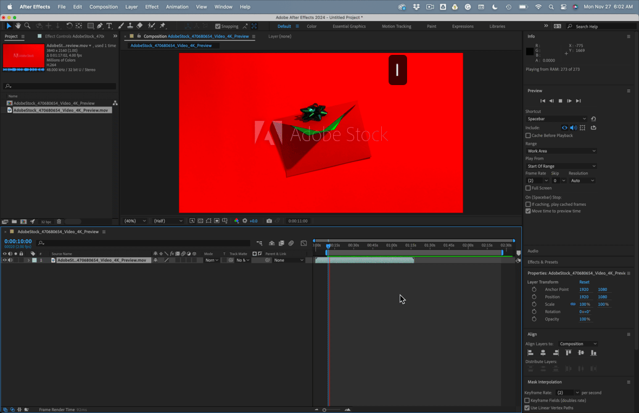Open the Resolution Auto dropdown
The width and height of the screenshot is (639, 413).
(582, 181)
